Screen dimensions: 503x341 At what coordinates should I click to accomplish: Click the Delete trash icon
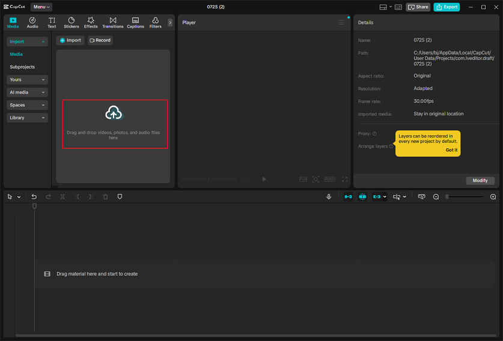tap(106, 197)
